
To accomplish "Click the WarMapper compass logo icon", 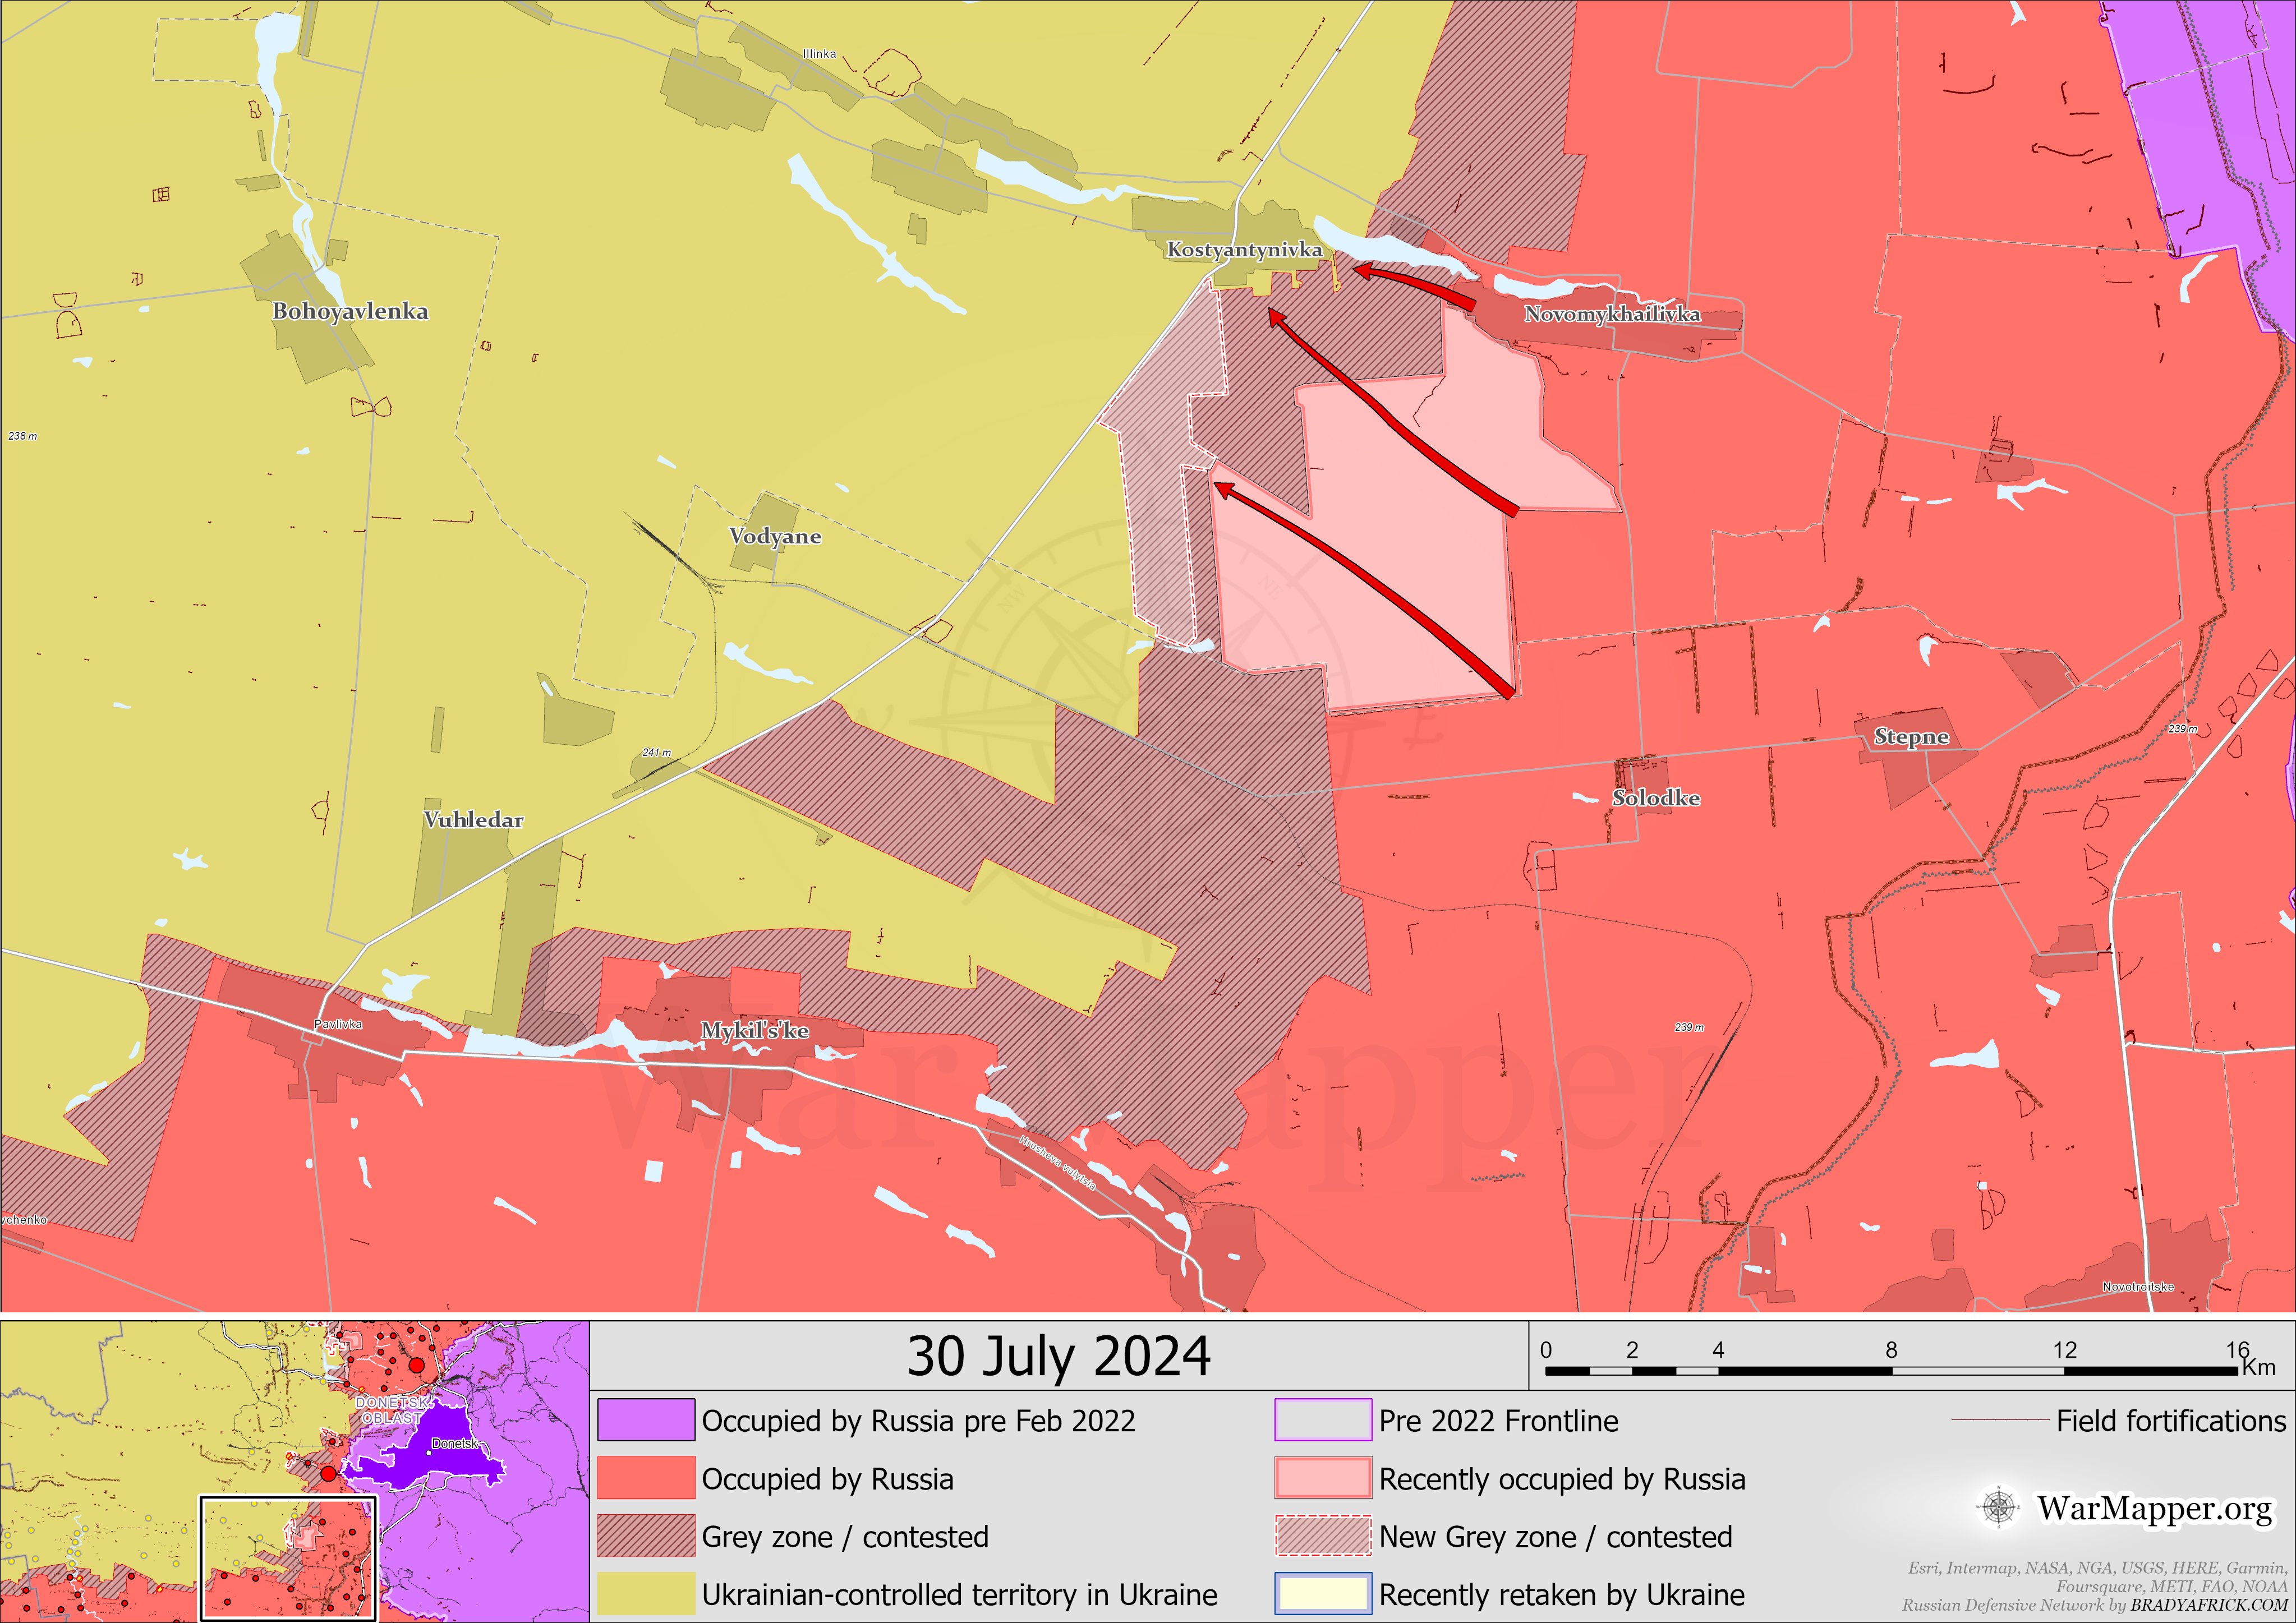I will 1998,1507.
